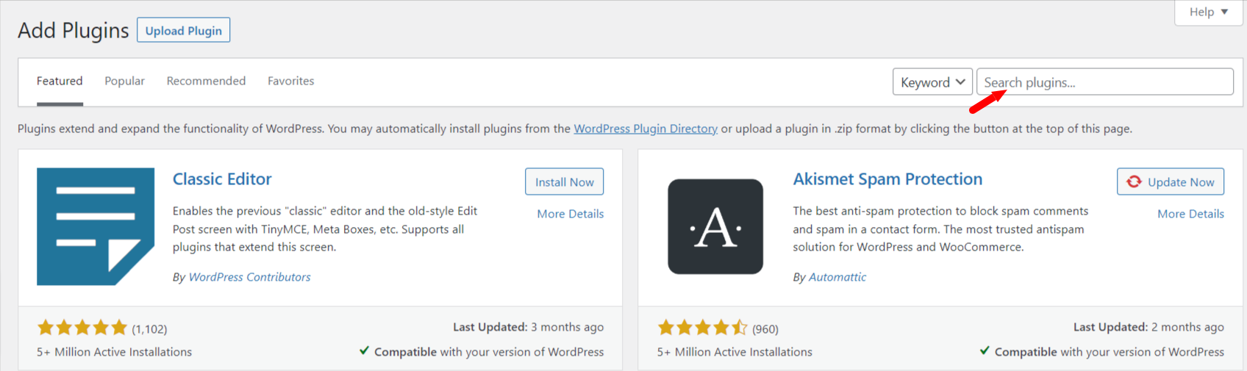The height and width of the screenshot is (371, 1247).
Task: Visit the Automattic author link
Action: [837, 277]
